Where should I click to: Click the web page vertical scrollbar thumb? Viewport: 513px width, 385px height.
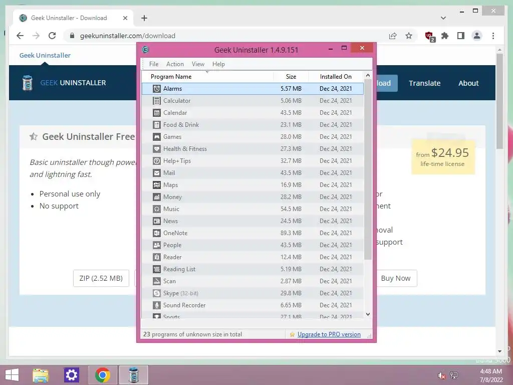tap(499, 101)
